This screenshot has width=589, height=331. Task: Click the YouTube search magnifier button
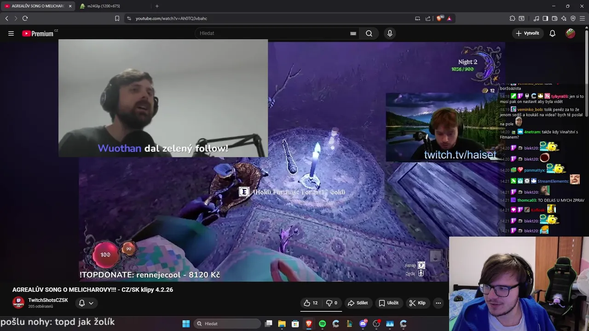[369, 33]
